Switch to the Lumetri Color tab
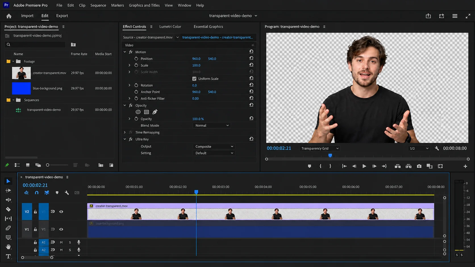The width and height of the screenshot is (475, 267). [x=170, y=26]
